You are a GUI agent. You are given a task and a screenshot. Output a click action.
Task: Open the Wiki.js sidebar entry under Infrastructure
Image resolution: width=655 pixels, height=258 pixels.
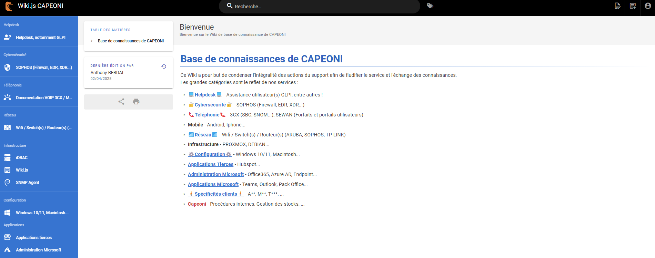pos(39,170)
